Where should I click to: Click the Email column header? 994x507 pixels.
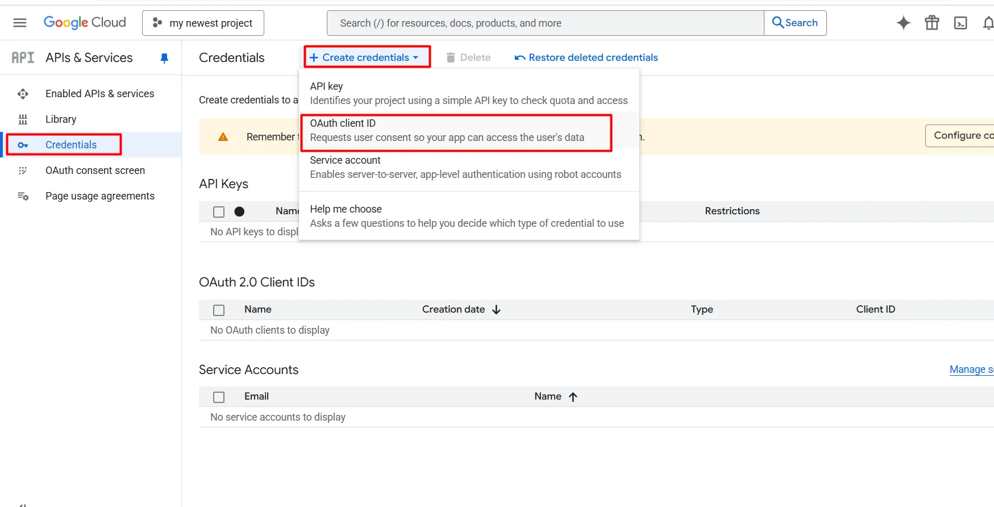click(256, 396)
